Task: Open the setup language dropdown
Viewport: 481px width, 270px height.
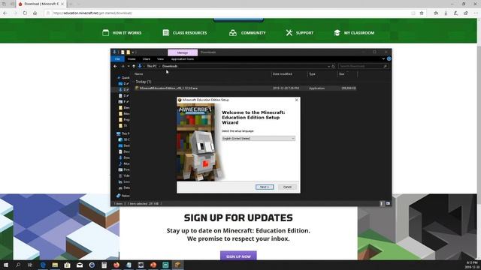Action: [259, 138]
